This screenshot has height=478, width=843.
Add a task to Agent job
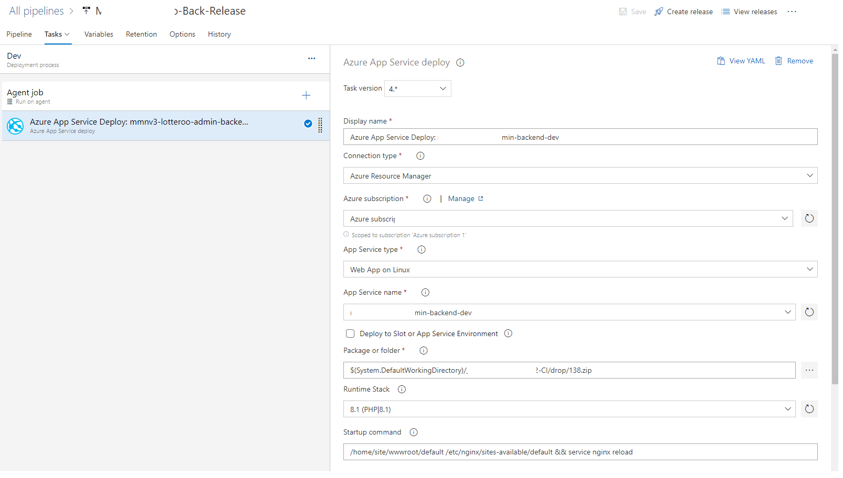(306, 95)
